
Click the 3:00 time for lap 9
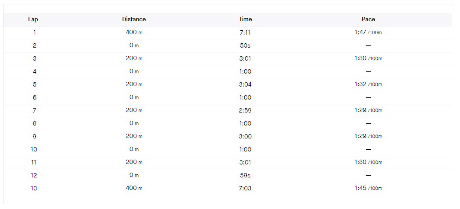245,136
